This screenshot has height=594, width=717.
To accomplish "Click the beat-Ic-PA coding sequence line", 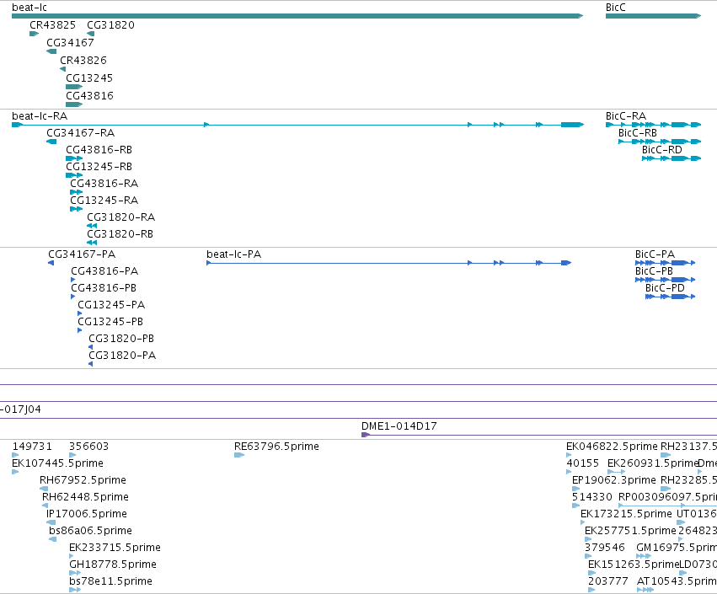I will [x=388, y=263].
